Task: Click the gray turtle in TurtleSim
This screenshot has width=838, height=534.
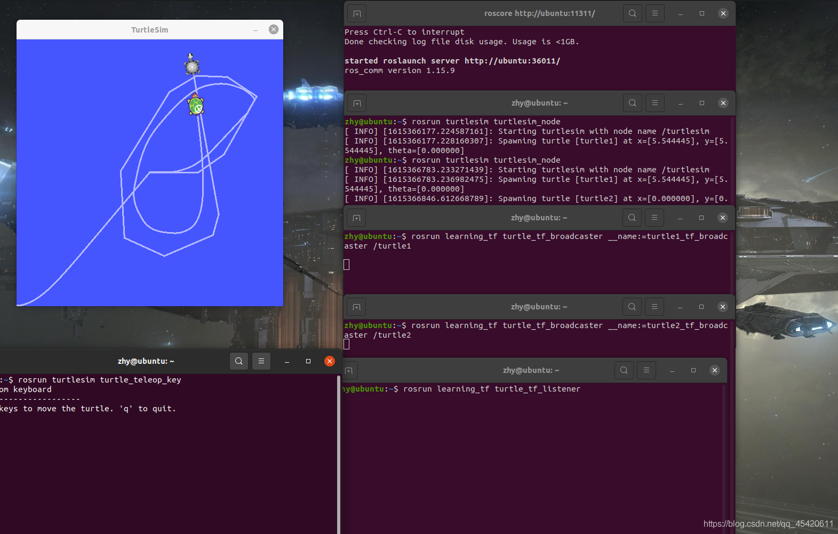Action: [x=192, y=65]
